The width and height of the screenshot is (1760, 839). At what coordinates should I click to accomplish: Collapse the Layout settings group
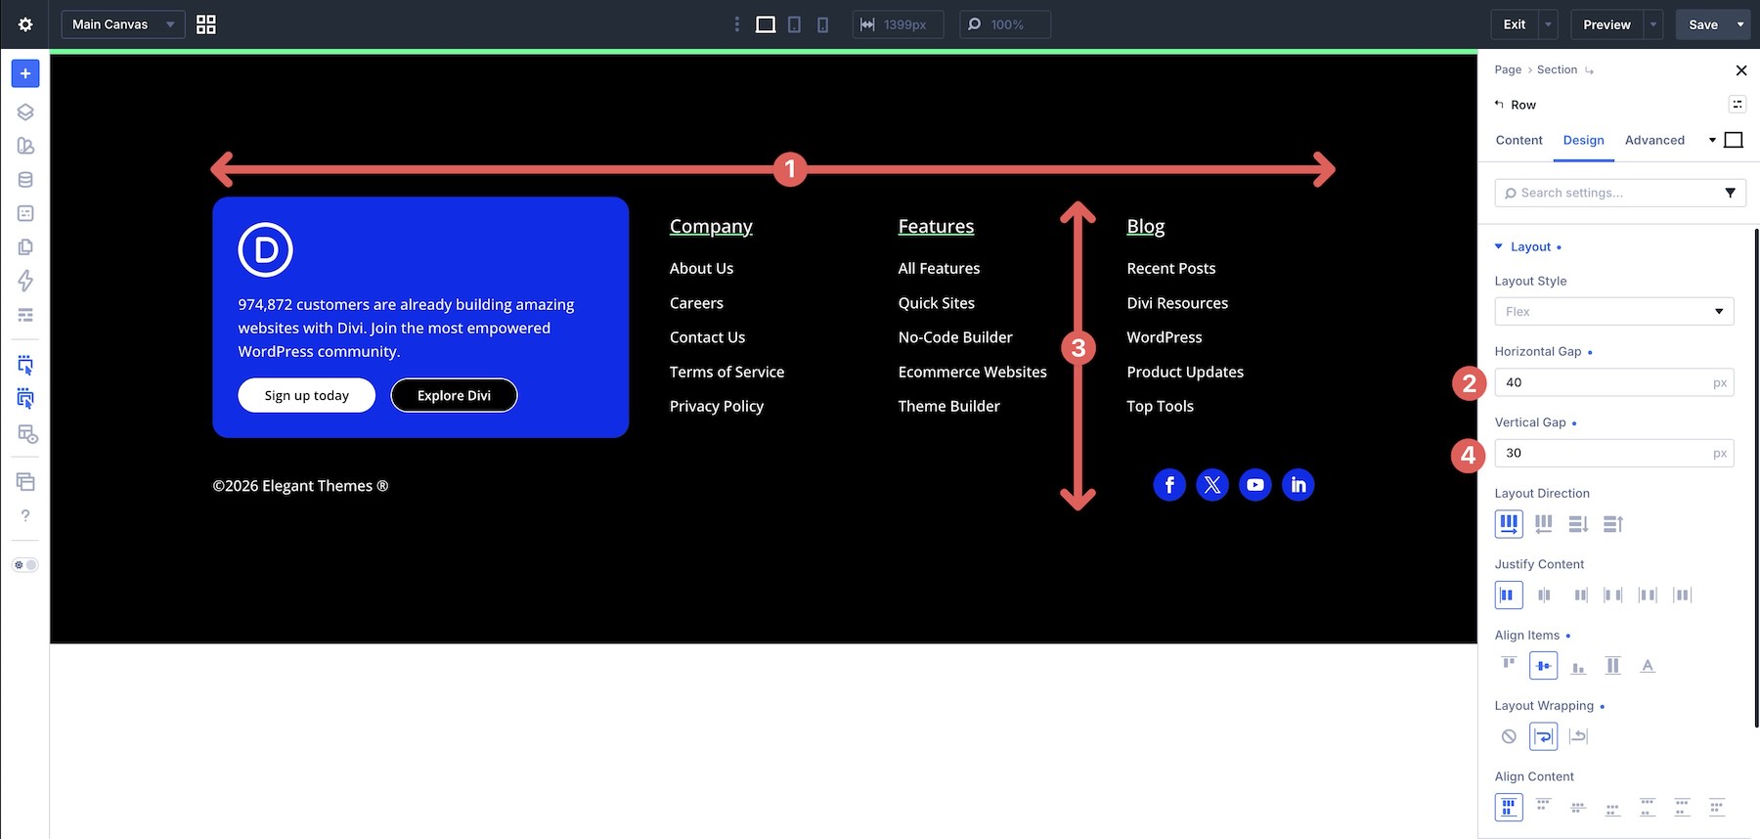pyautogui.click(x=1530, y=246)
